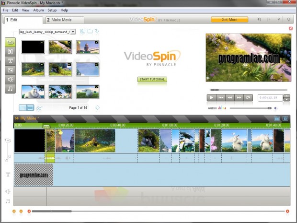Click the timeline playhead scrubber handle
Image resolution: width=297 pixels, height=223 pixels.
click(x=46, y=127)
